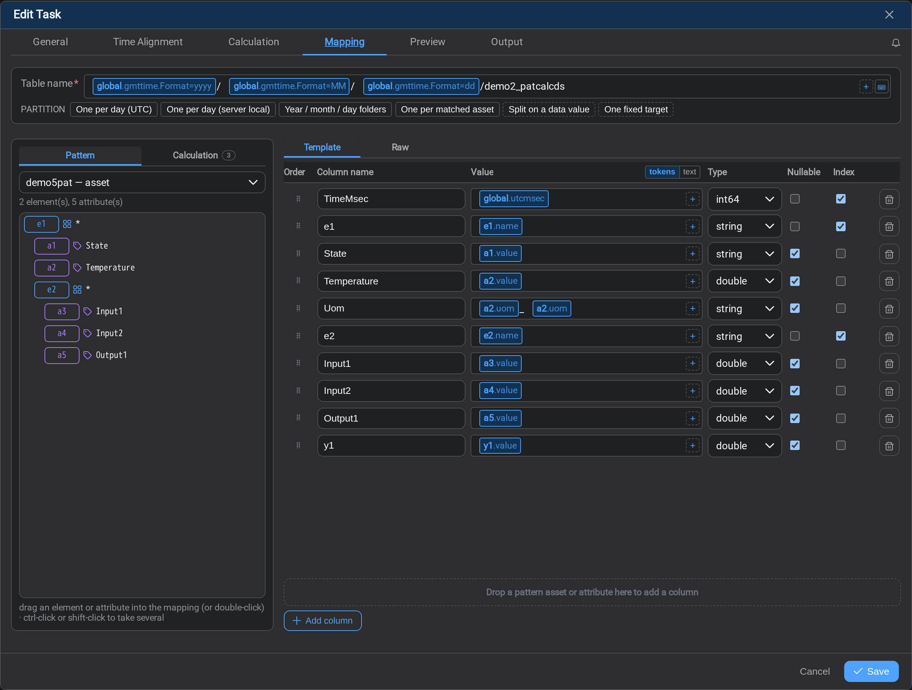The width and height of the screenshot is (912, 690).
Task: Enable Index for Output1
Action: (840, 418)
